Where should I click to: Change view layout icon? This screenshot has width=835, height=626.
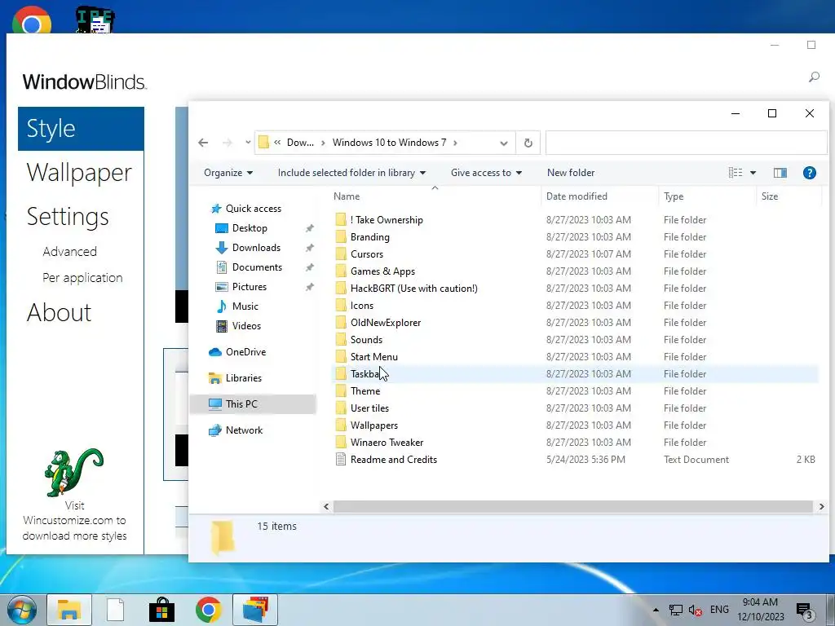(736, 173)
